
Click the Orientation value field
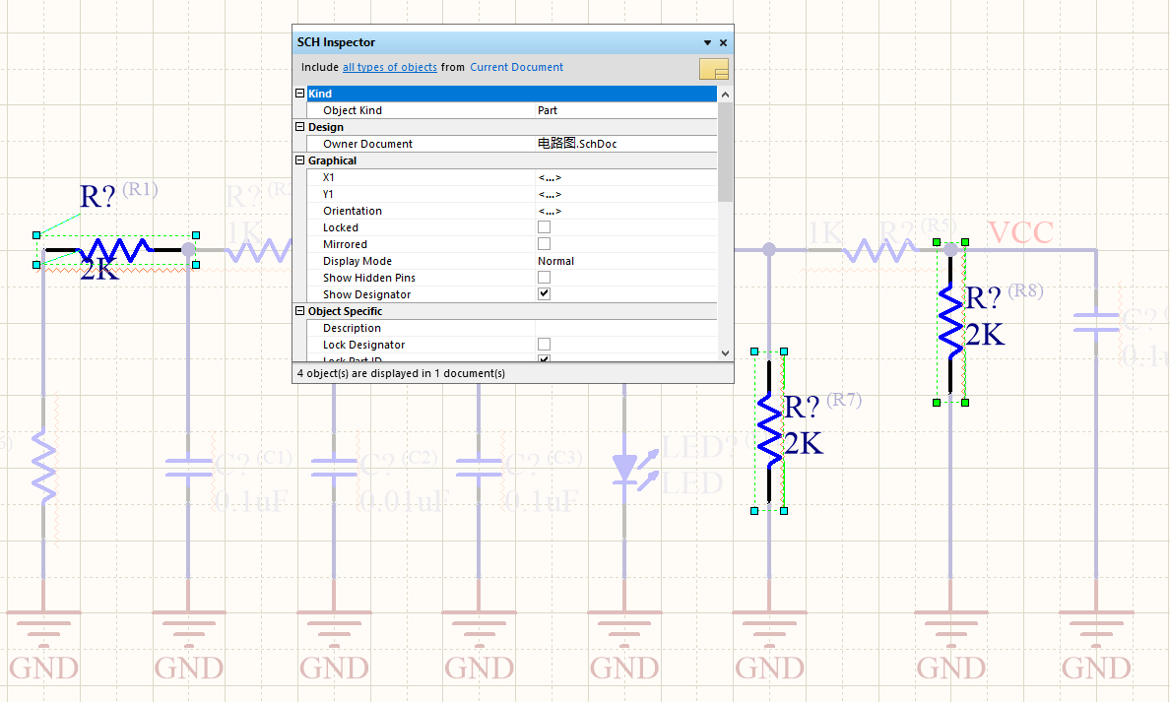pyautogui.click(x=626, y=211)
